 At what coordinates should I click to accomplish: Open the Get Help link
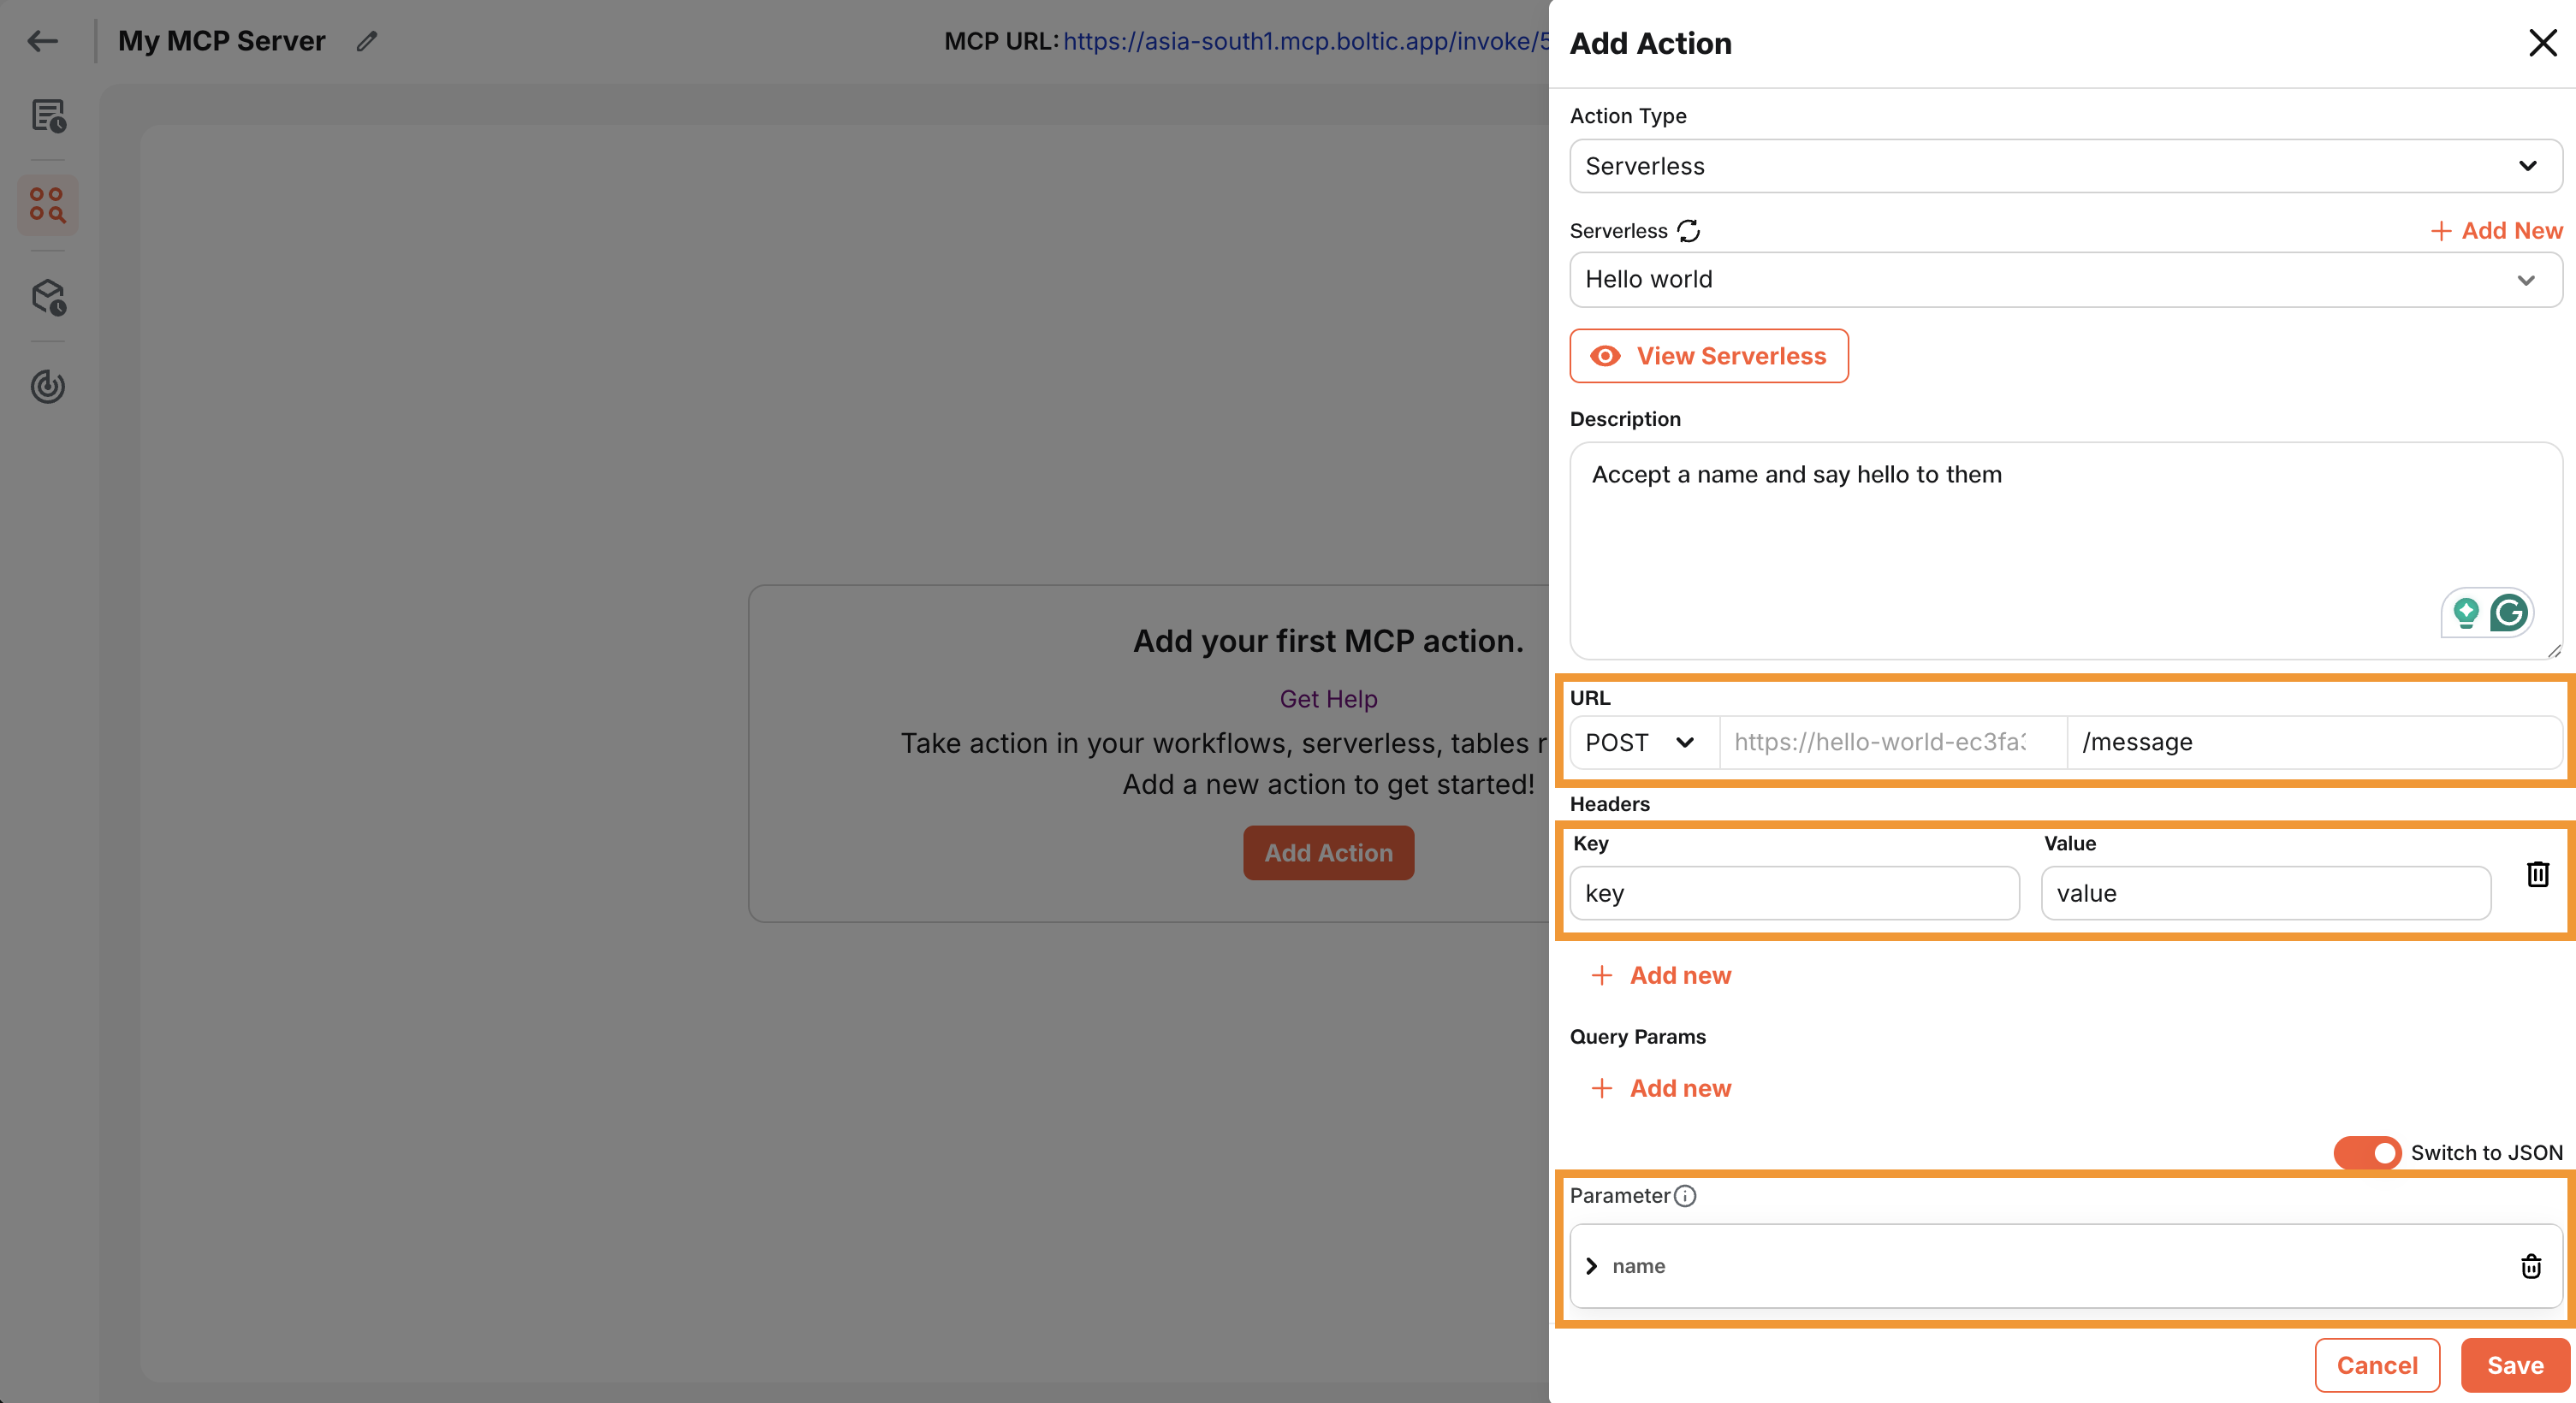click(x=1328, y=698)
